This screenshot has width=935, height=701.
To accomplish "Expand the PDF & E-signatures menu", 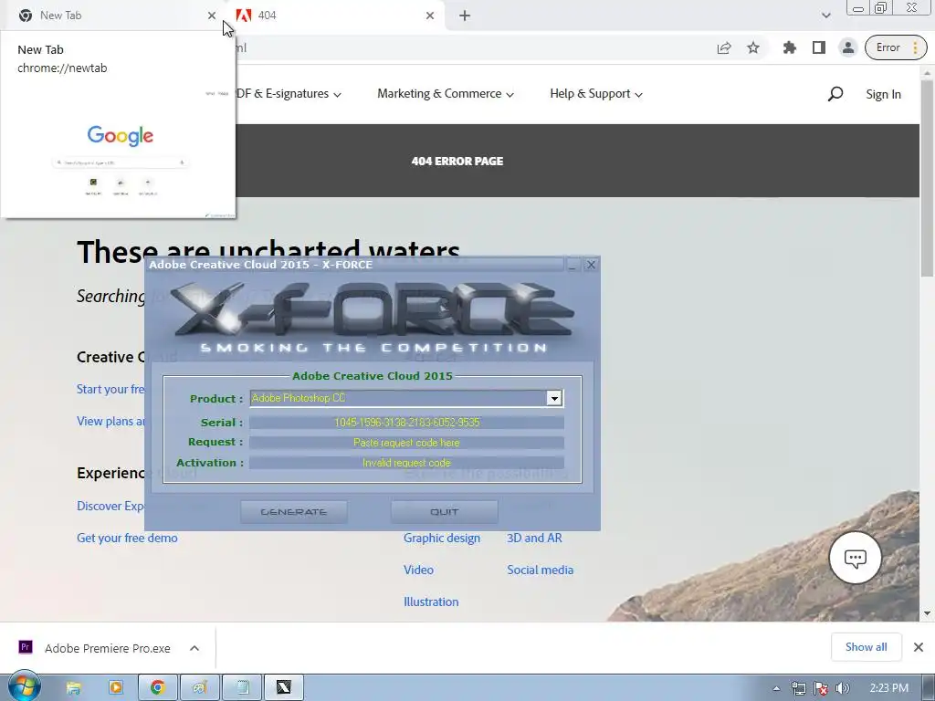I will (289, 94).
